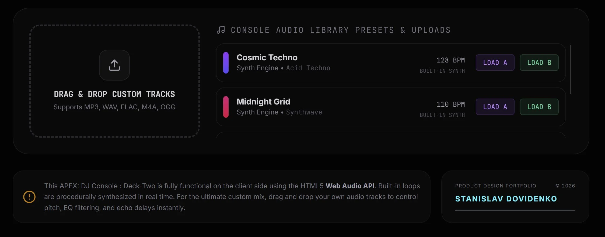Click the pink Midnight Grid color bar
605x237 pixels.
tap(226, 107)
